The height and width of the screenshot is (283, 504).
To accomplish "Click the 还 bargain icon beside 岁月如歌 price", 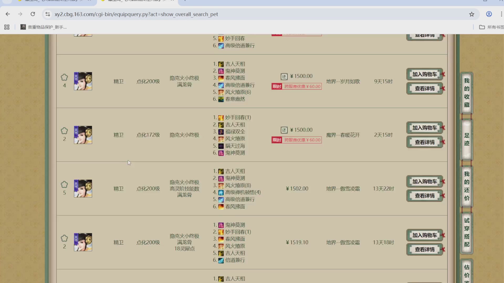I will click(x=284, y=77).
